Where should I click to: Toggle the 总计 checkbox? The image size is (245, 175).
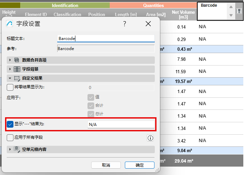[91, 114]
